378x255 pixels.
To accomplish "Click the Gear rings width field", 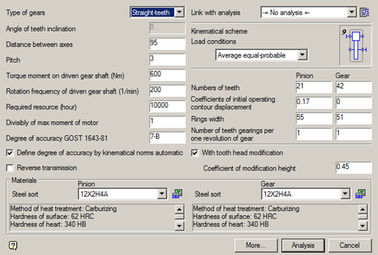I will pyautogui.click(x=354, y=118).
